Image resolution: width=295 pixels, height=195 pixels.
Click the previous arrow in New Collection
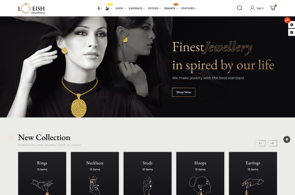click(260, 143)
